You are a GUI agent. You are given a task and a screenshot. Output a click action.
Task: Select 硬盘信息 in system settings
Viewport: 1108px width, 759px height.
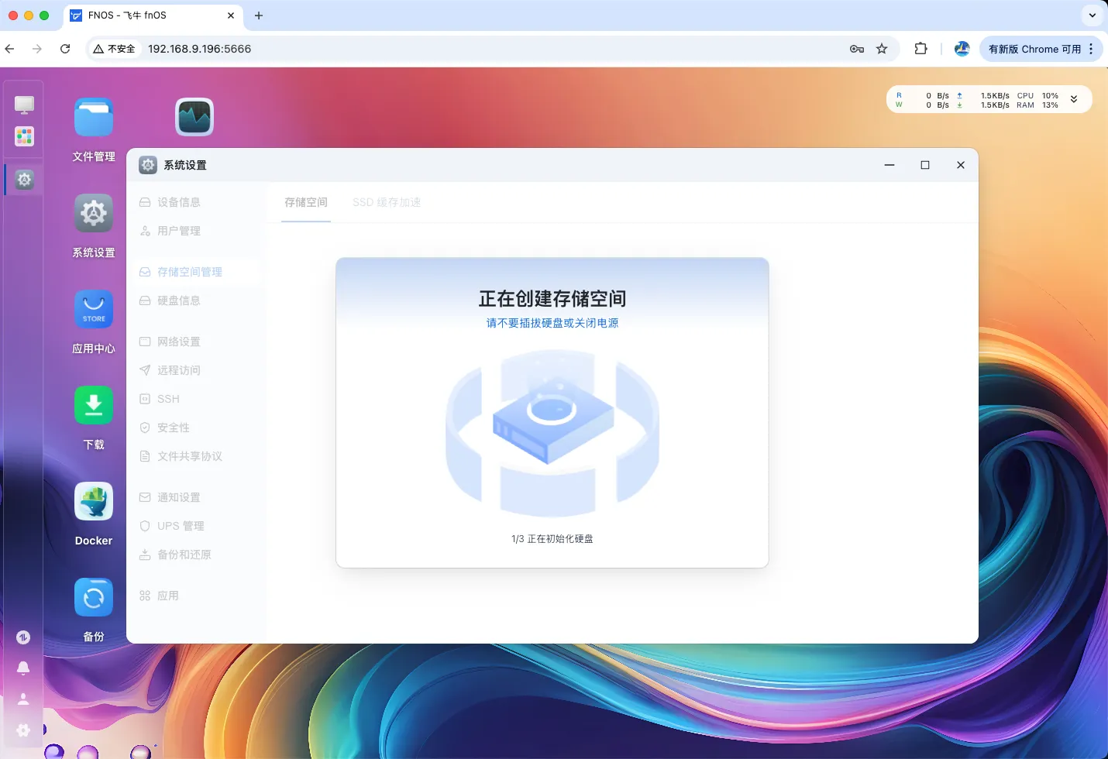coord(177,301)
